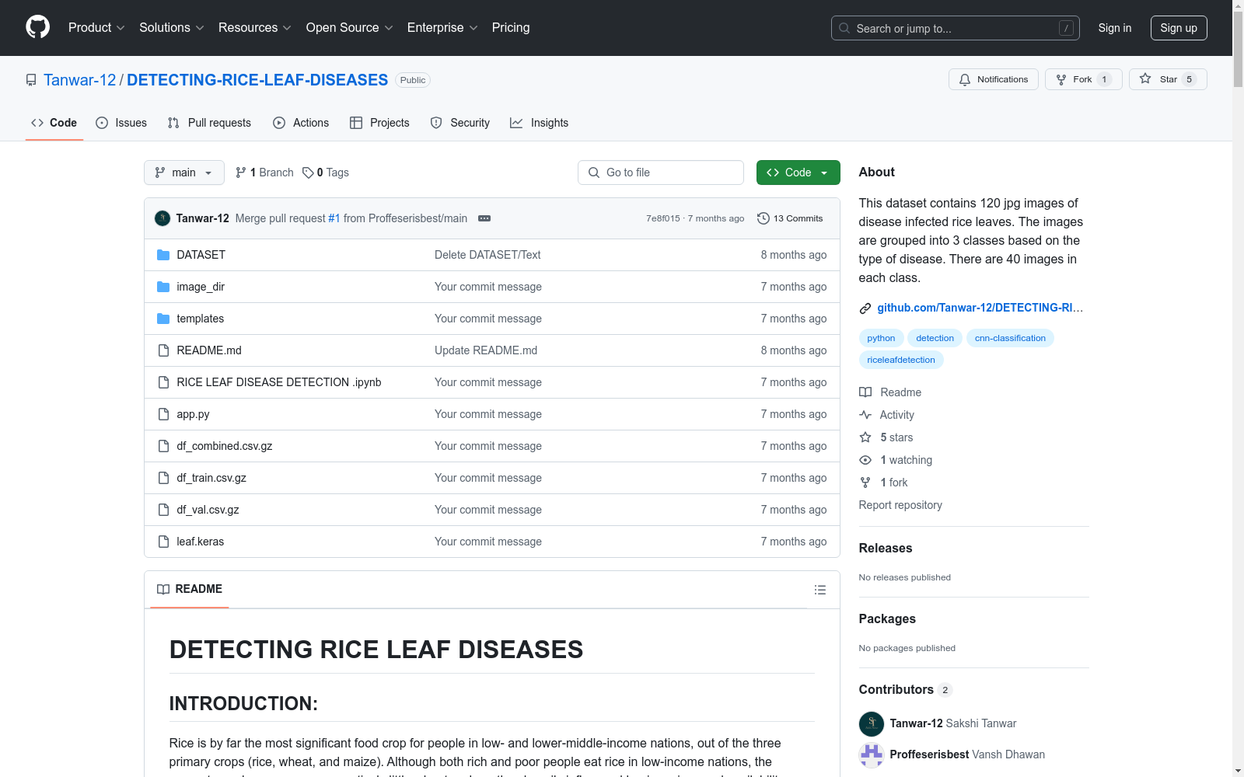Screen dimensions: 1244x777
Task: Click the templates folder icon
Action: coord(163,319)
